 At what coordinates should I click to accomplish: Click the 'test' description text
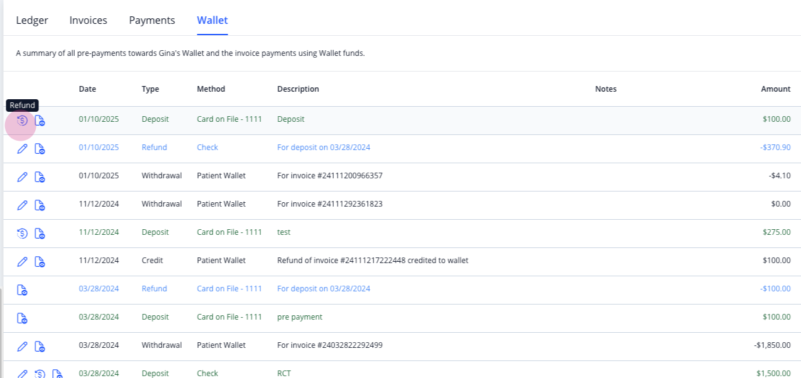pyautogui.click(x=284, y=232)
